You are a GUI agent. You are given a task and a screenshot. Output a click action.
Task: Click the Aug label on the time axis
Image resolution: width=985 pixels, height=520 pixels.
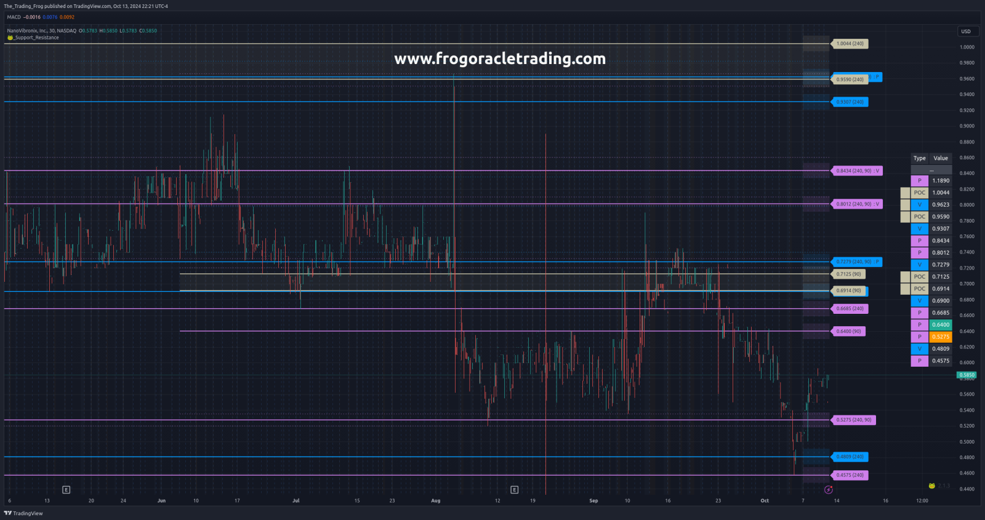click(x=436, y=501)
